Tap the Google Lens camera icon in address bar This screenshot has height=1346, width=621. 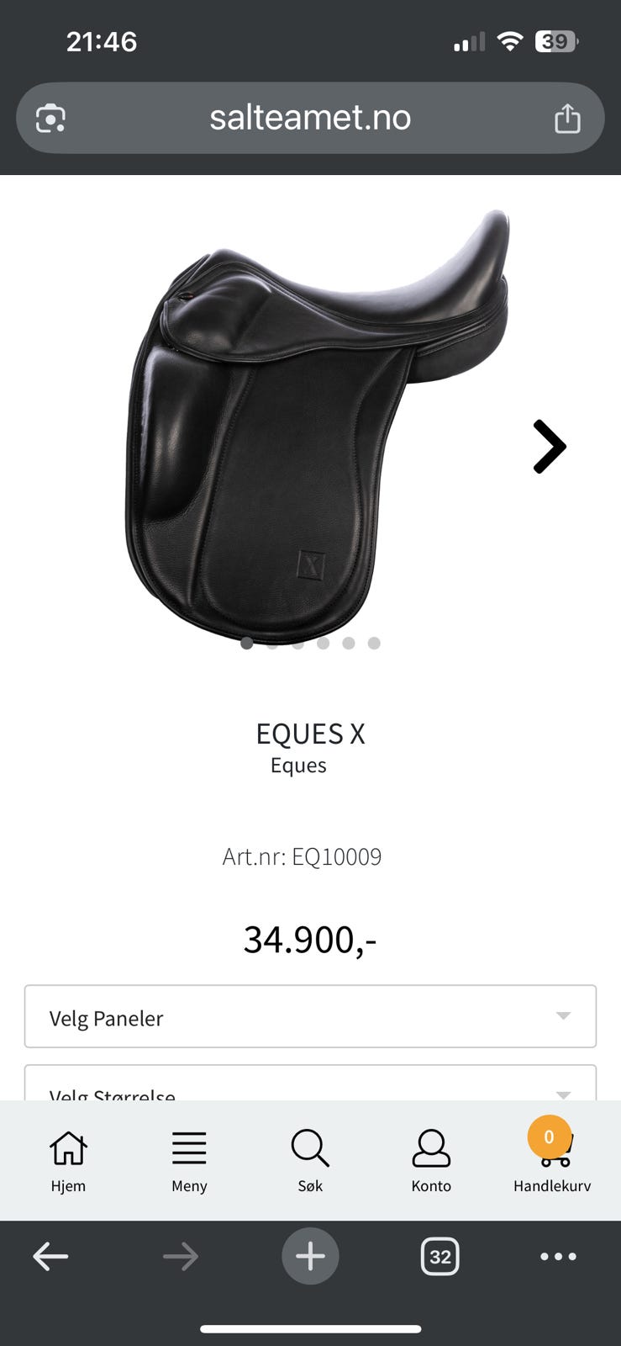(x=50, y=119)
